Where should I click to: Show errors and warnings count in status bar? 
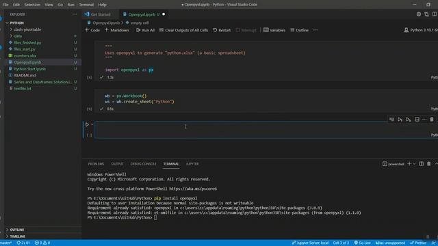42,243
